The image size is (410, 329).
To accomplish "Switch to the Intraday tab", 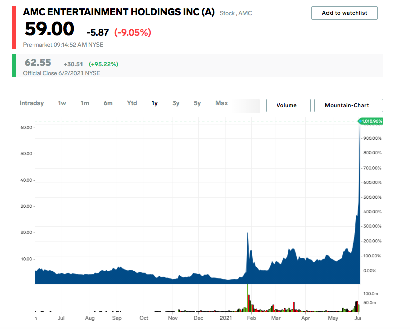I will pos(32,103).
